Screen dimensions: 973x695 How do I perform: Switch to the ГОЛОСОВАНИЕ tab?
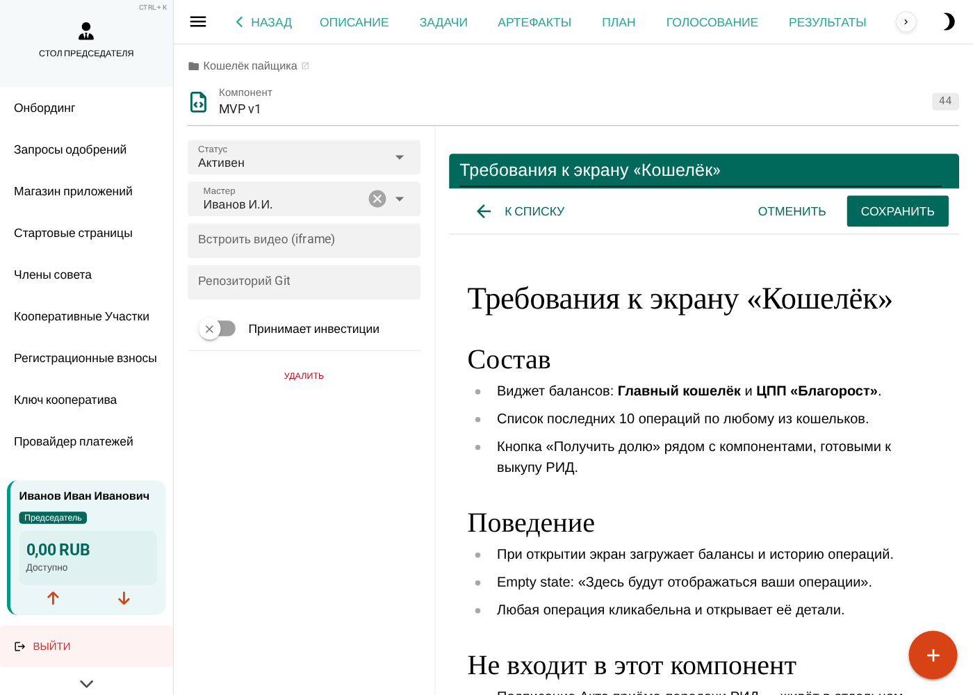712,22
